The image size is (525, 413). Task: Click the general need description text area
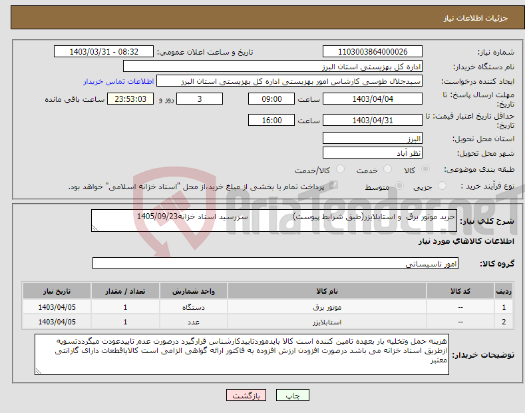(x=274, y=220)
